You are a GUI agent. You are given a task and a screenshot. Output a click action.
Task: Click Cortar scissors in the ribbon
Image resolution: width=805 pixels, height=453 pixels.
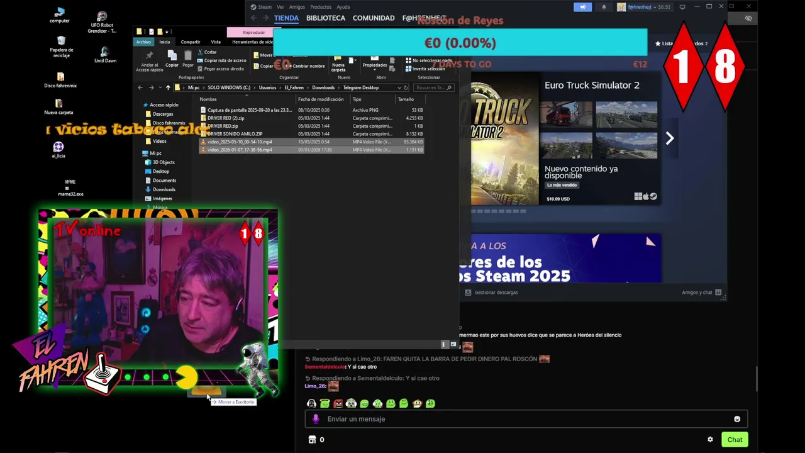(207, 52)
